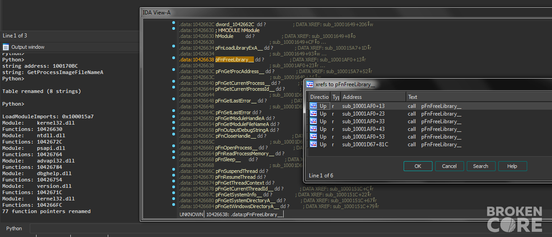The height and width of the screenshot is (237, 552).
Task: Click the xrefs dialog title bar icon
Action: pyautogui.click(x=310, y=84)
